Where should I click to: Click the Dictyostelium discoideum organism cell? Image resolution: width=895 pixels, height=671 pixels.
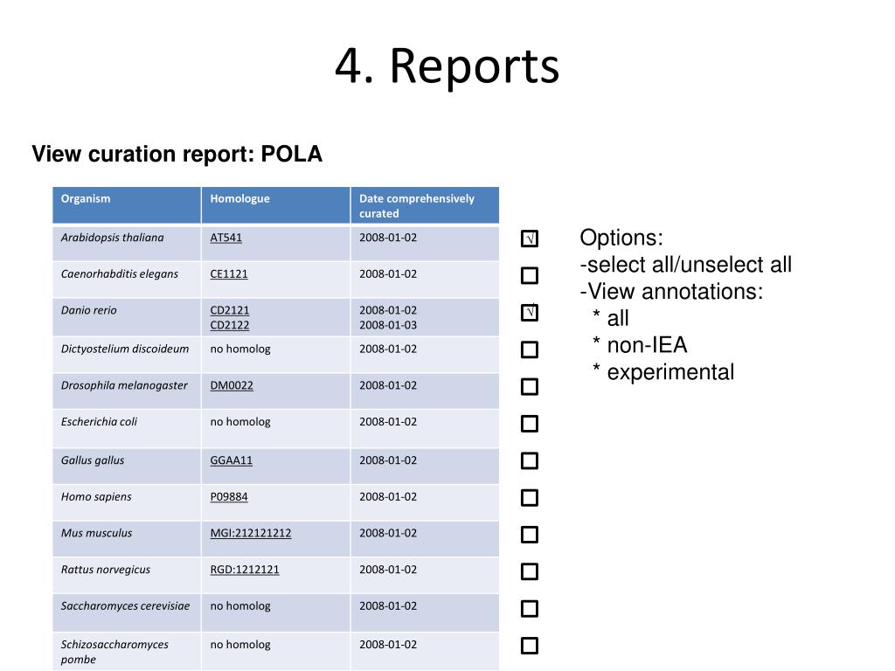[127, 355]
